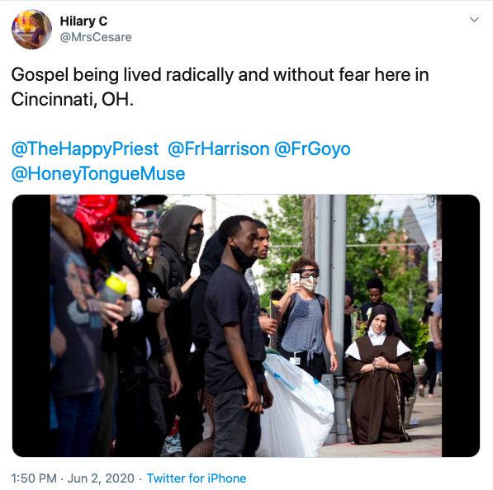This screenshot has width=493, height=490.
Task: Follow the @FrHarrison mention link
Action: point(219,148)
